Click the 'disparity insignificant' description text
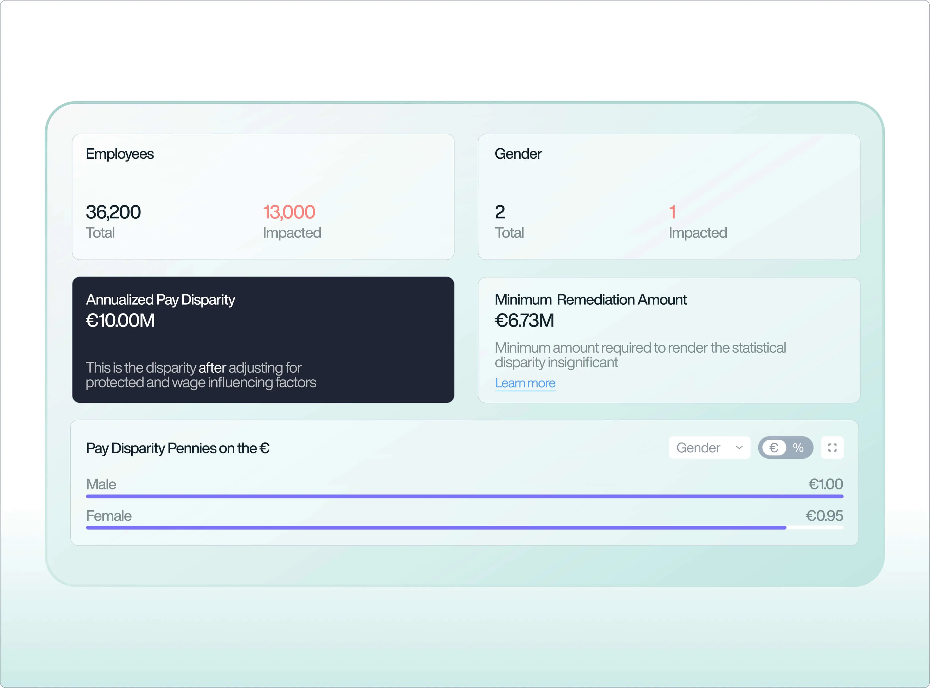Screen dimensions: 930x688 [x=557, y=362]
